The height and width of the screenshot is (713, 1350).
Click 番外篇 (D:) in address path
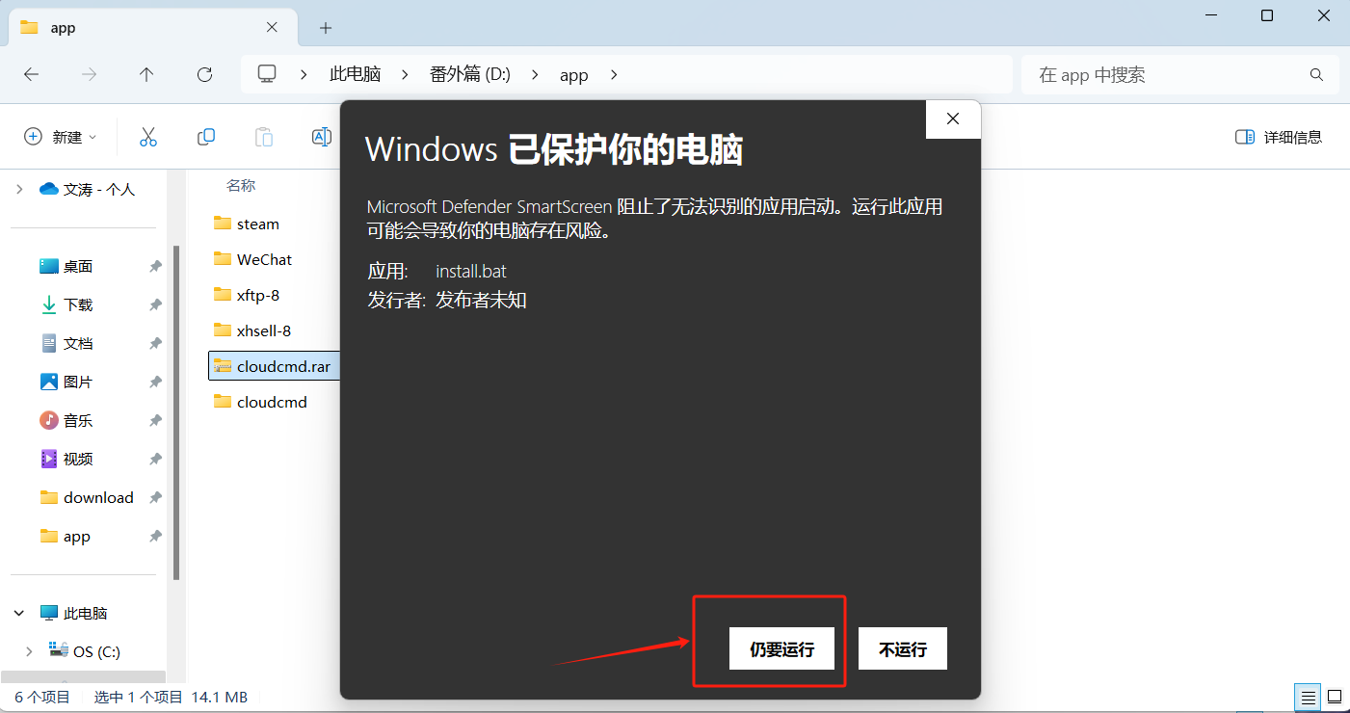(470, 74)
